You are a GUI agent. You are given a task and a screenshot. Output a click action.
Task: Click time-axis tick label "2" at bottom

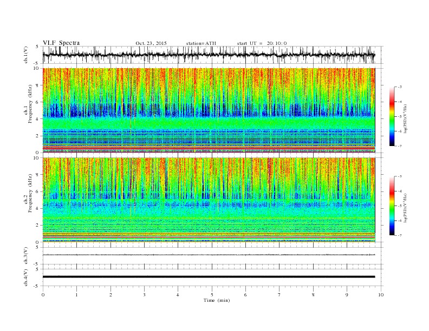coord(110,295)
